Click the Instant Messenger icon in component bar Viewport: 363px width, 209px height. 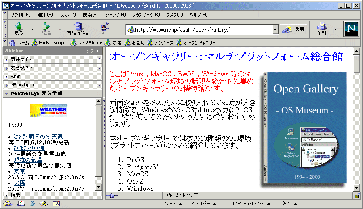[x=32, y=204]
